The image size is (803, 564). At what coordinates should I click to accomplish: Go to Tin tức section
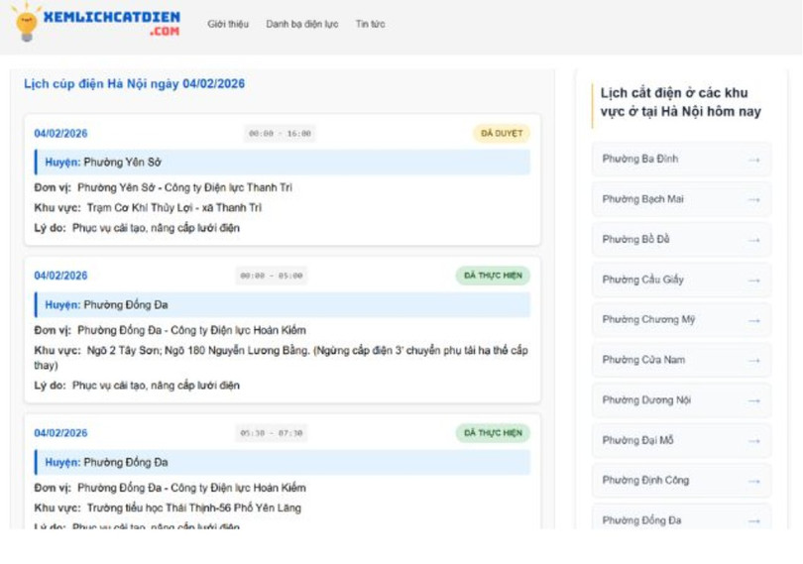pos(370,24)
